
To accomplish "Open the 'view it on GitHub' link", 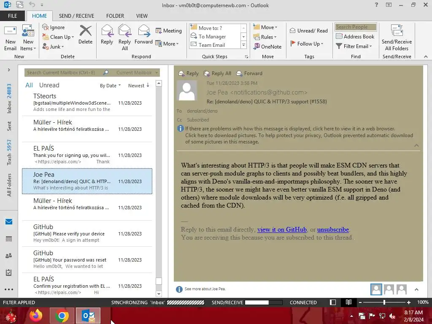I will click(x=282, y=229).
